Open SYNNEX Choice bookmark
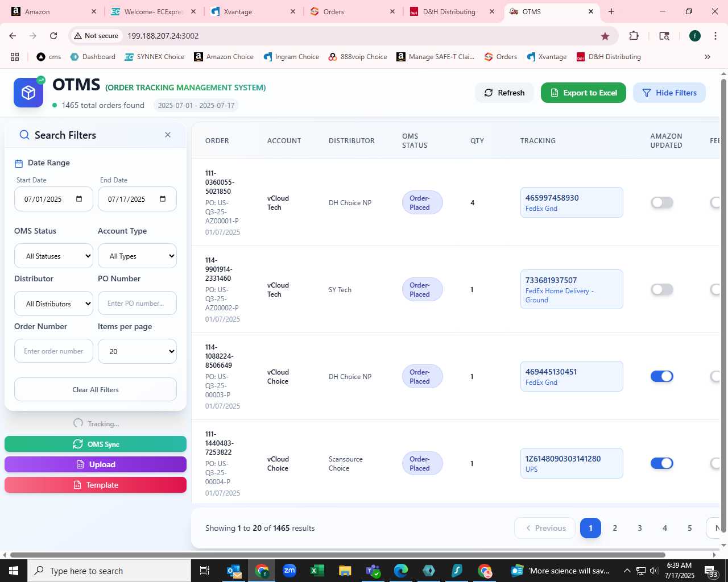The width and height of the screenshot is (728, 582). (x=155, y=57)
